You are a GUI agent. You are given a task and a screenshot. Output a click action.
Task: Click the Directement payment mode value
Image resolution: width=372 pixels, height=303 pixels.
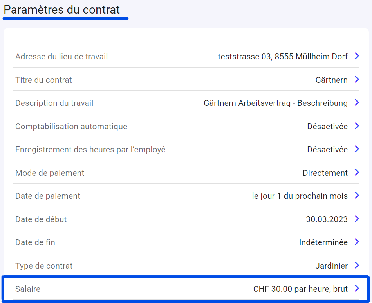325,173
